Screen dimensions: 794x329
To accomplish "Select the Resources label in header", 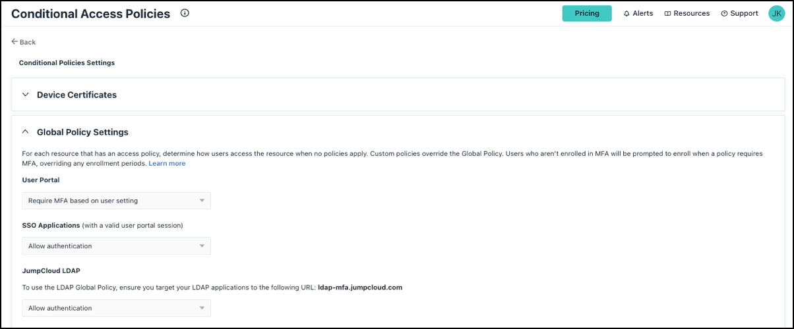I will 692,14.
